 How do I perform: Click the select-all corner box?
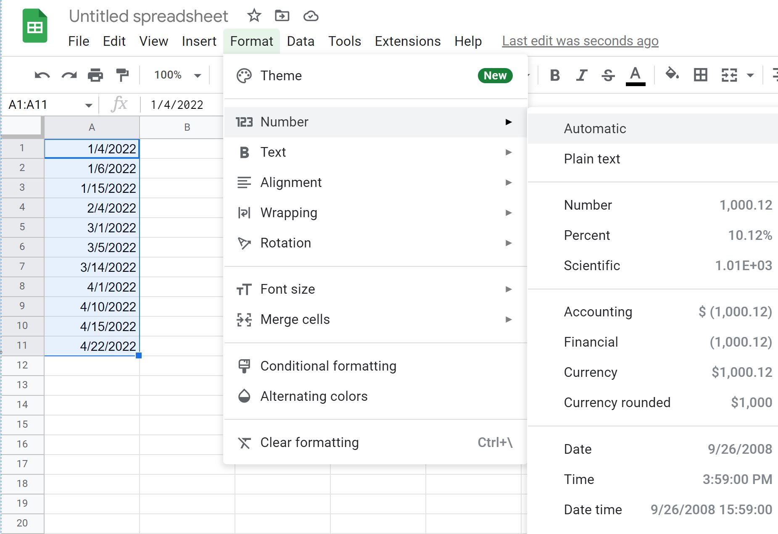coord(22,127)
